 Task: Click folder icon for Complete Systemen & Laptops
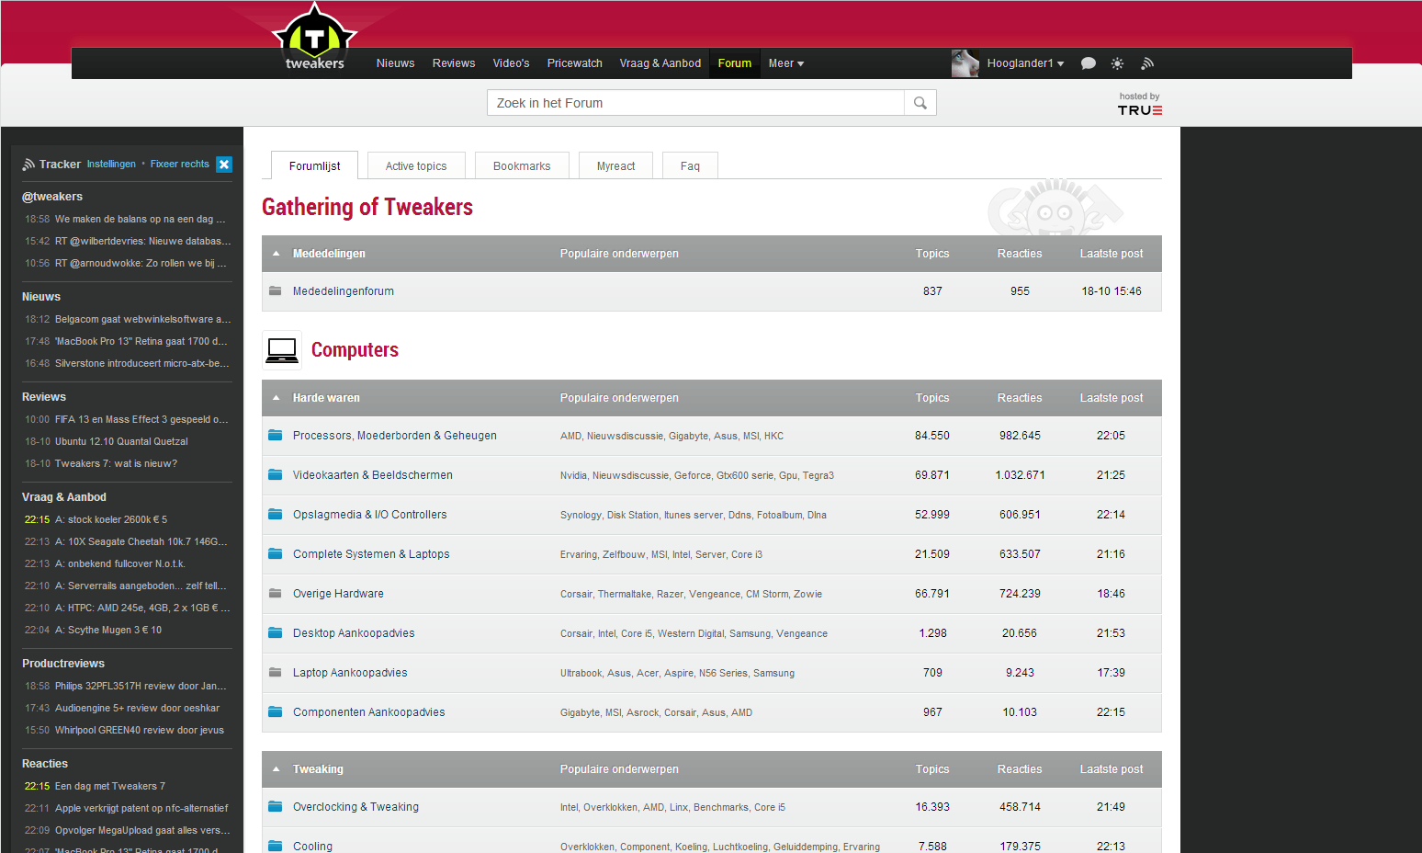tap(275, 553)
